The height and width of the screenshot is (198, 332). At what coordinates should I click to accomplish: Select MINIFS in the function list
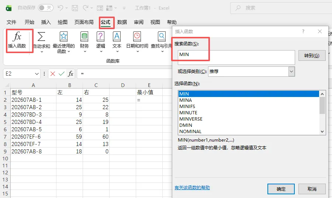249,107
